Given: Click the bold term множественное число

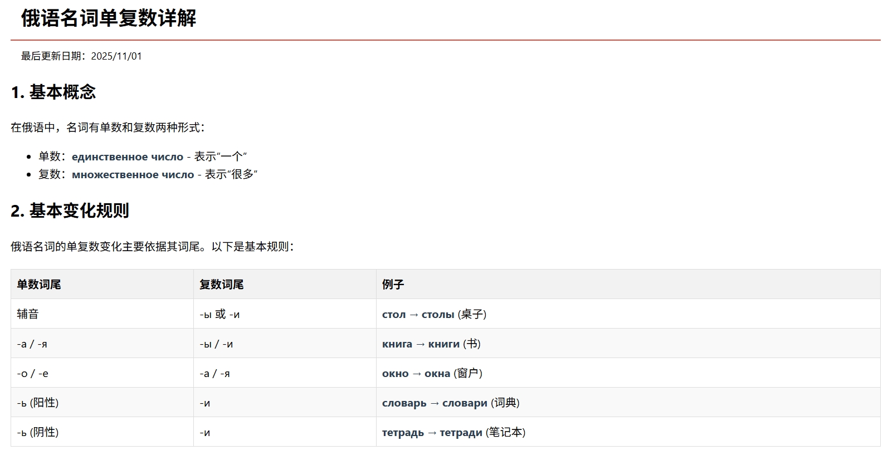Looking at the screenshot, I should click(133, 175).
